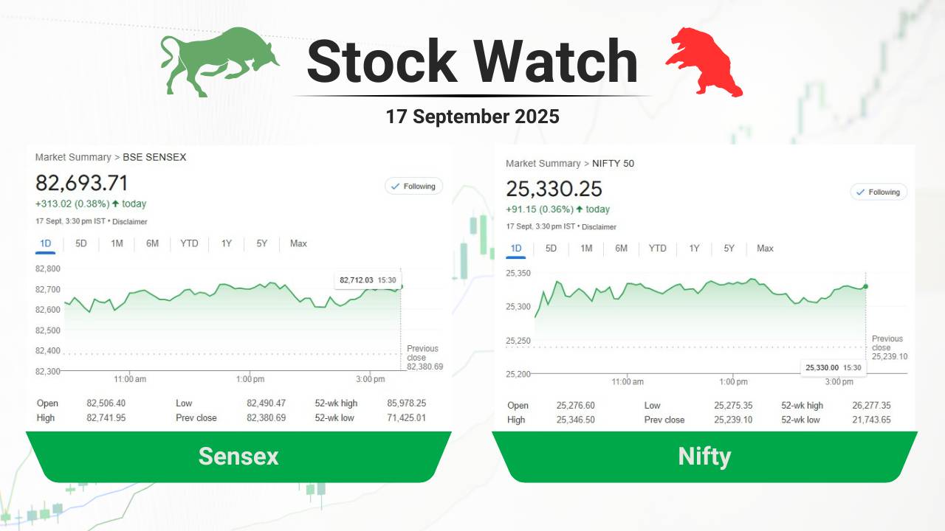The height and width of the screenshot is (531, 945).
Task: Open the Max range tab for Sensex
Action: pos(298,243)
